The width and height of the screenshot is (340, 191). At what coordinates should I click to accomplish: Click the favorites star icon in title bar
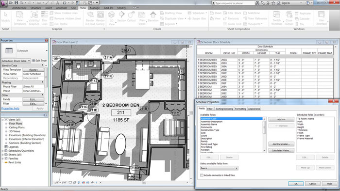coord(273,3)
